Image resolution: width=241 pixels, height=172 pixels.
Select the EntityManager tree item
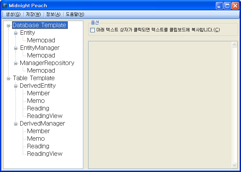[40, 48]
